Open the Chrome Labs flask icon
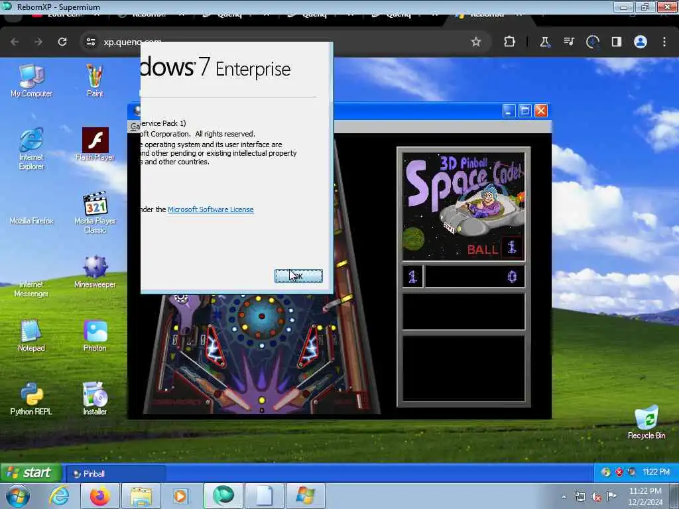Screen dimensions: 679x509 [x=545, y=42]
